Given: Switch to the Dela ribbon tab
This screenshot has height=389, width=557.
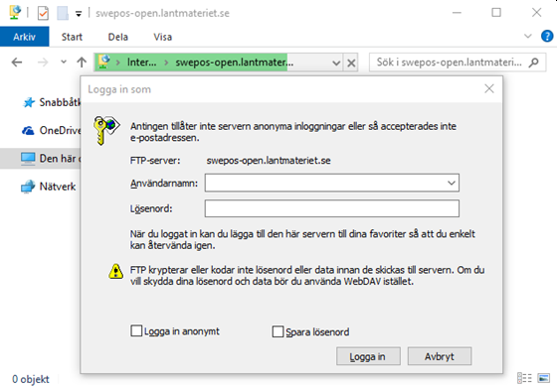Looking at the screenshot, I should (x=118, y=37).
